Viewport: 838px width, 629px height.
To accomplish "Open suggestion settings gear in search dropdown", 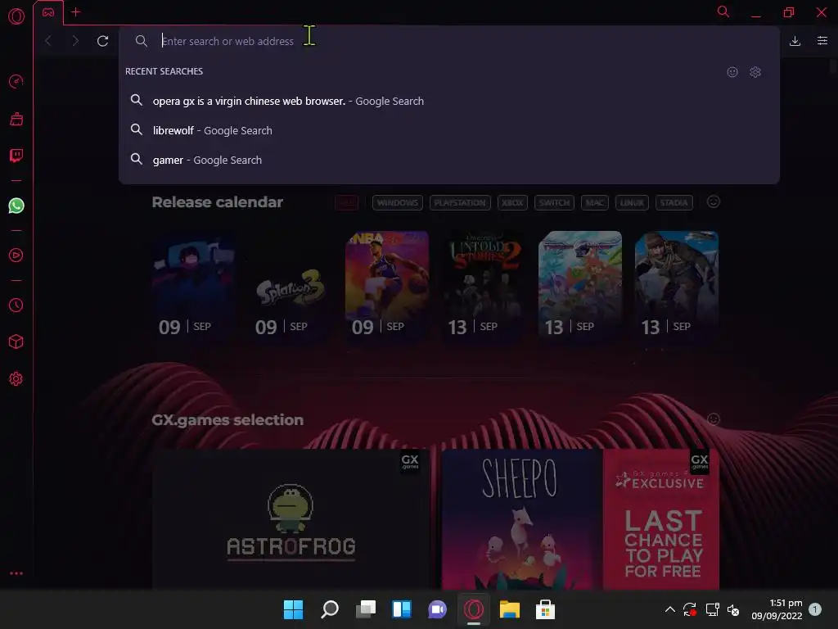I will 755,72.
